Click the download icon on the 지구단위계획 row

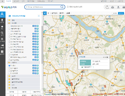pos(33,54)
